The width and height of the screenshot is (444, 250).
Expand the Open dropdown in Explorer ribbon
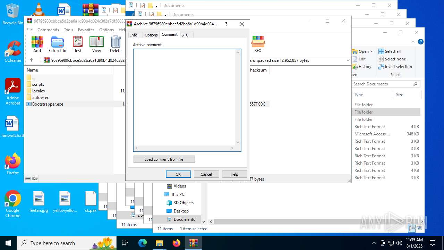(371, 51)
